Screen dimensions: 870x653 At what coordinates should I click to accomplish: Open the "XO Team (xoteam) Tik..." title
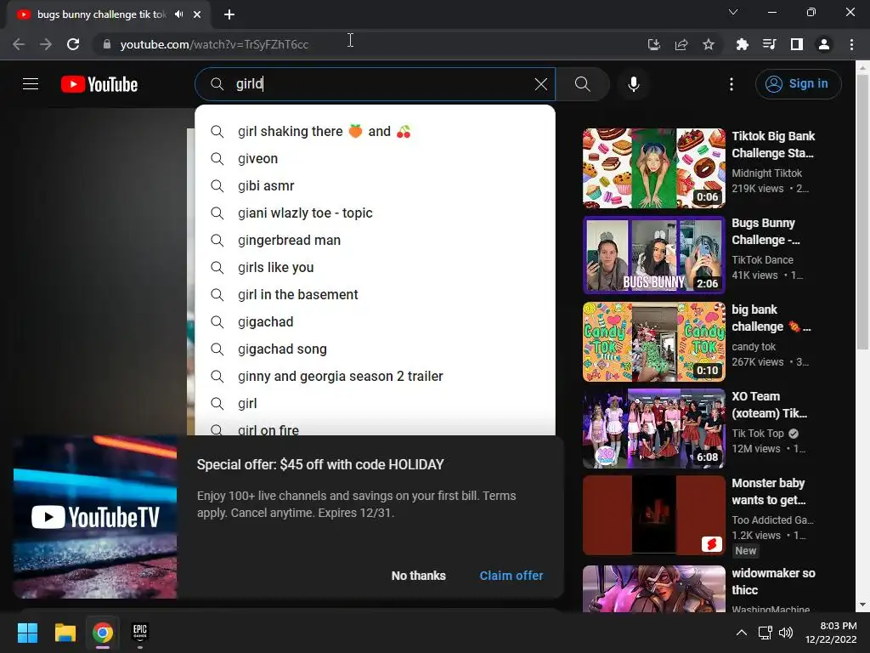pos(770,405)
